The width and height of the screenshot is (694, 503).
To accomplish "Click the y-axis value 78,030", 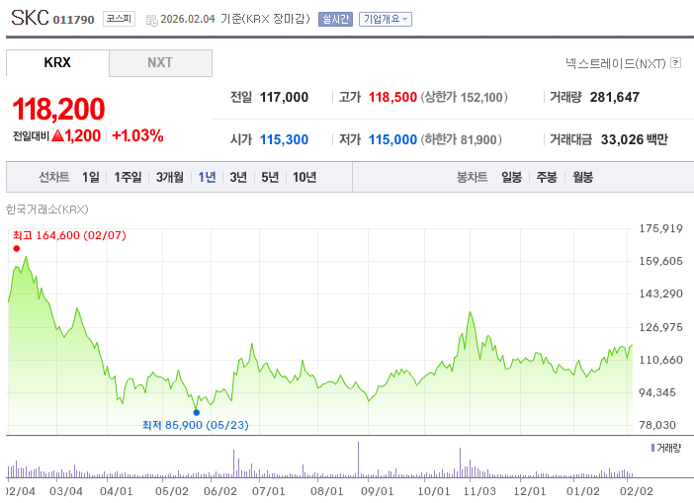I will [657, 425].
